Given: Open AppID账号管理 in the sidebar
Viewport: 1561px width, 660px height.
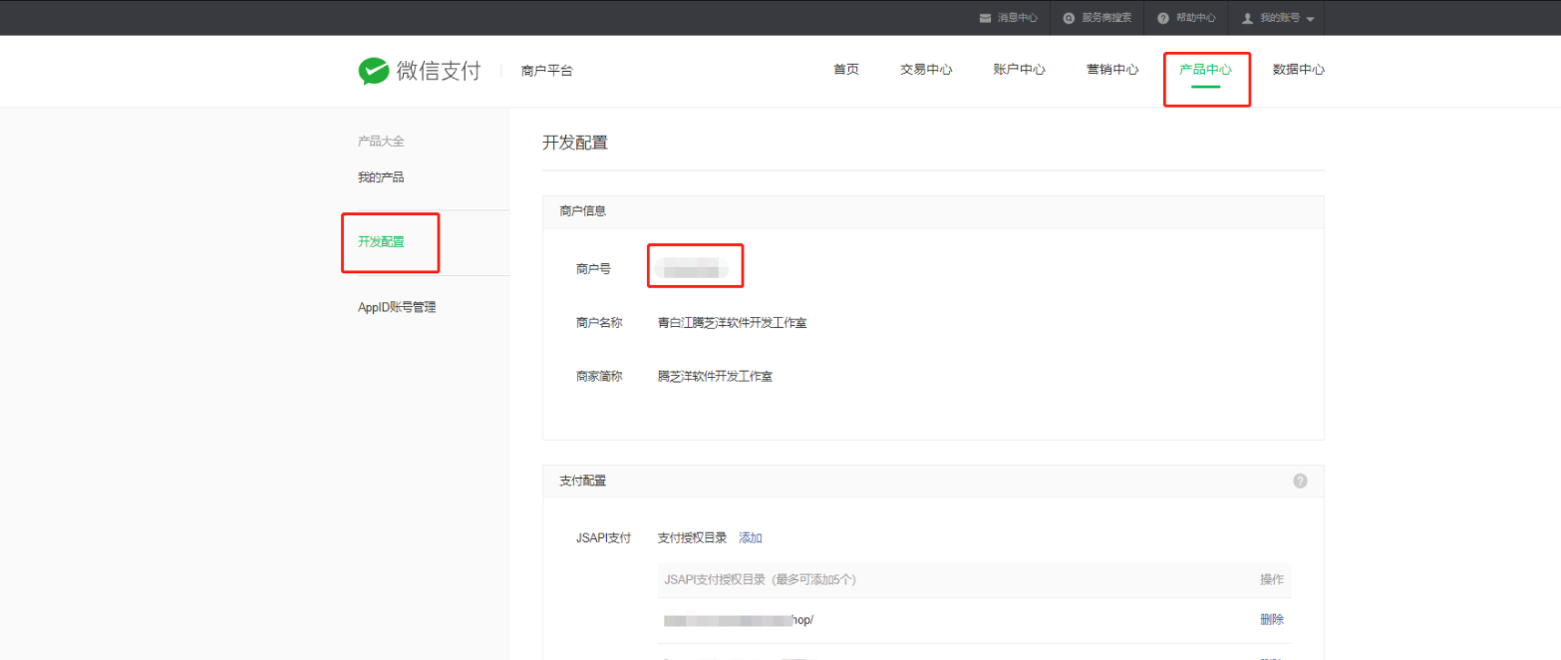Looking at the screenshot, I should 397,307.
